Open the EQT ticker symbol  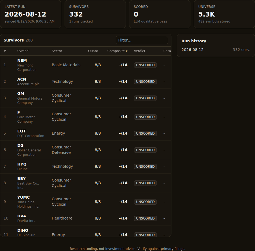21,131
